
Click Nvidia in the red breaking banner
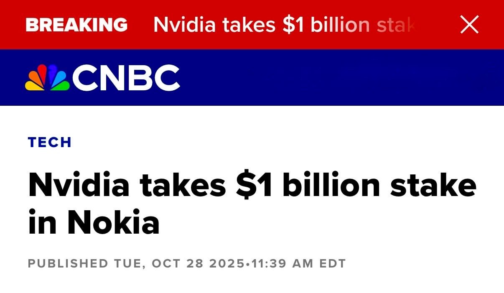click(x=185, y=25)
